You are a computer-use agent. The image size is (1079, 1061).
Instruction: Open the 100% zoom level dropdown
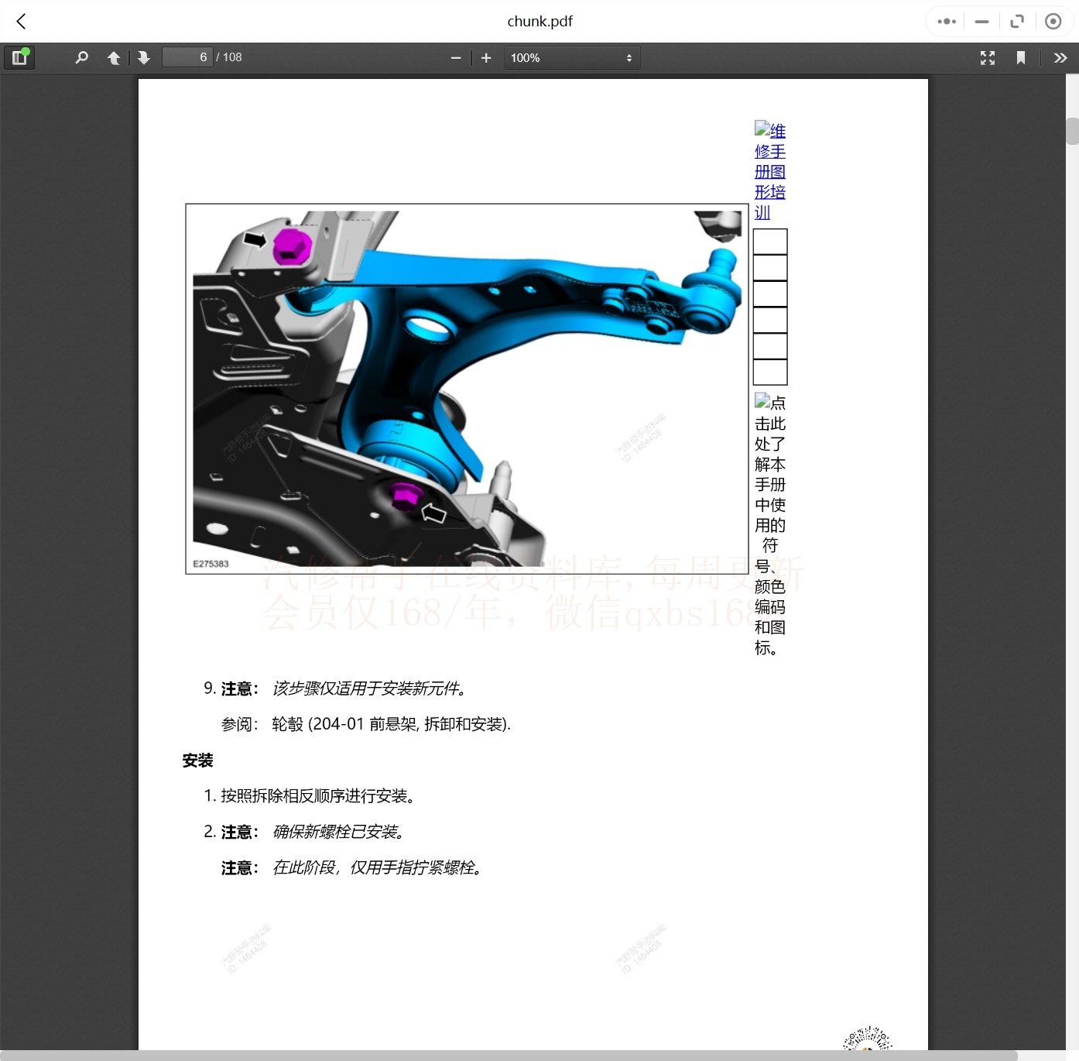(x=571, y=57)
